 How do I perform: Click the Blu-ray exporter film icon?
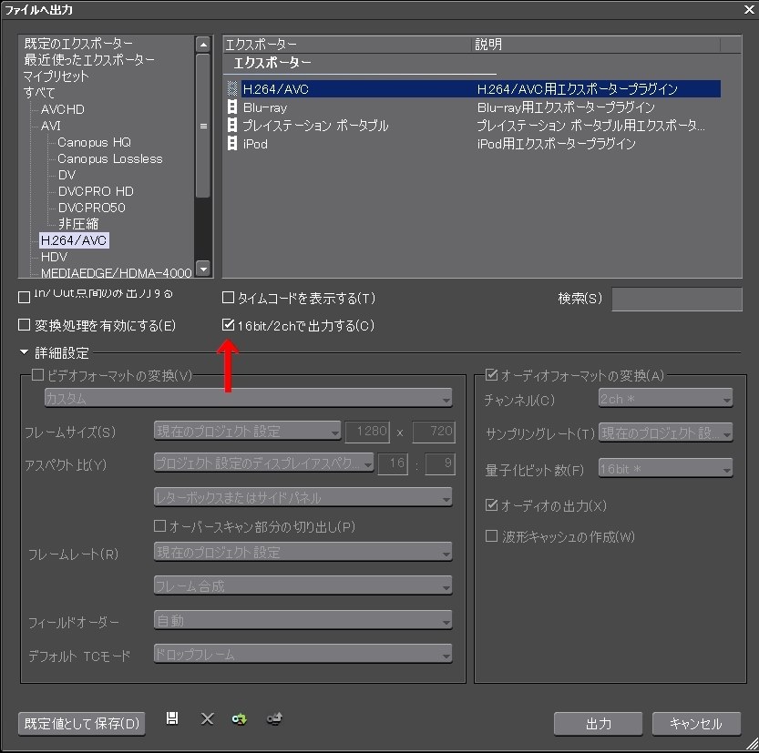[x=232, y=107]
